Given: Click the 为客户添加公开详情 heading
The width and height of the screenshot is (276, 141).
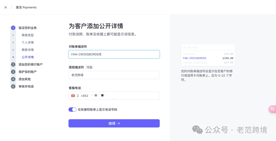Looking at the screenshot, I should pos(96,26).
